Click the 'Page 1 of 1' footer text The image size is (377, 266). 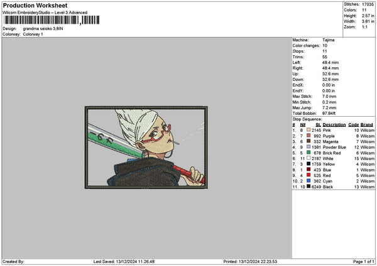click(364, 262)
